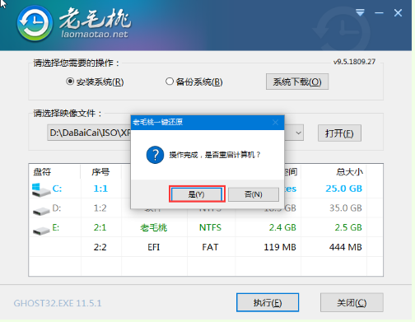Click the Windows drive icon for C:

coord(40,189)
